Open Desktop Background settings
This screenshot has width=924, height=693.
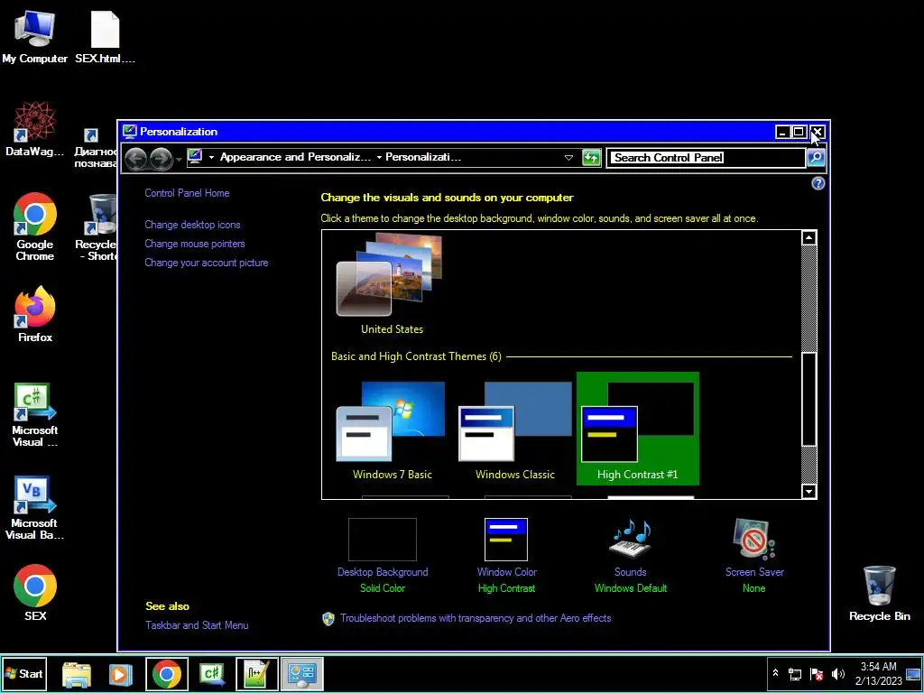click(383, 556)
